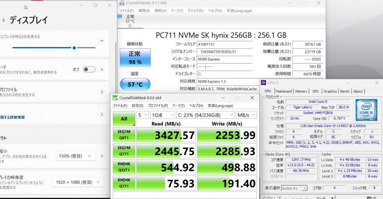Image resolution: width=383 pixels, height=199 pixels.
Task: Click the CPU-Z app icon in title bar
Action: (264, 83)
